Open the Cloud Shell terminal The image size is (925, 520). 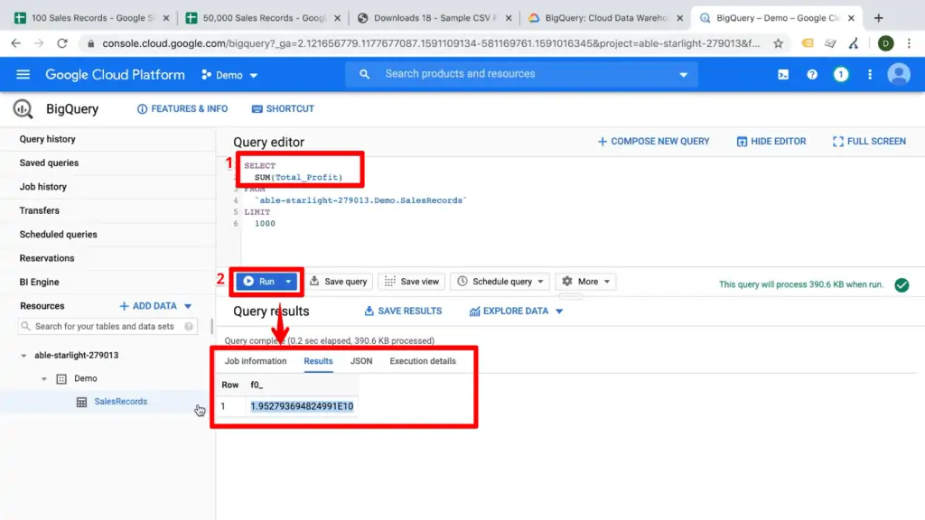(782, 76)
